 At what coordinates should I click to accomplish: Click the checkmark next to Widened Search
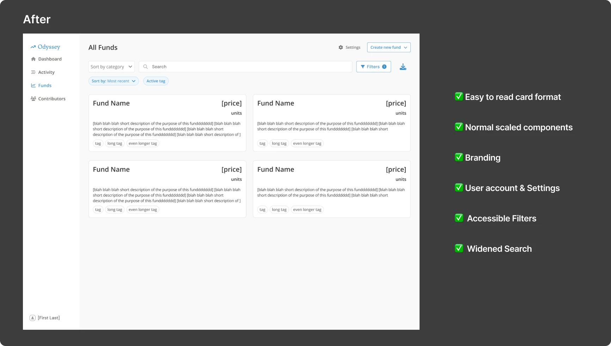pyautogui.click(x=459, y=248)
